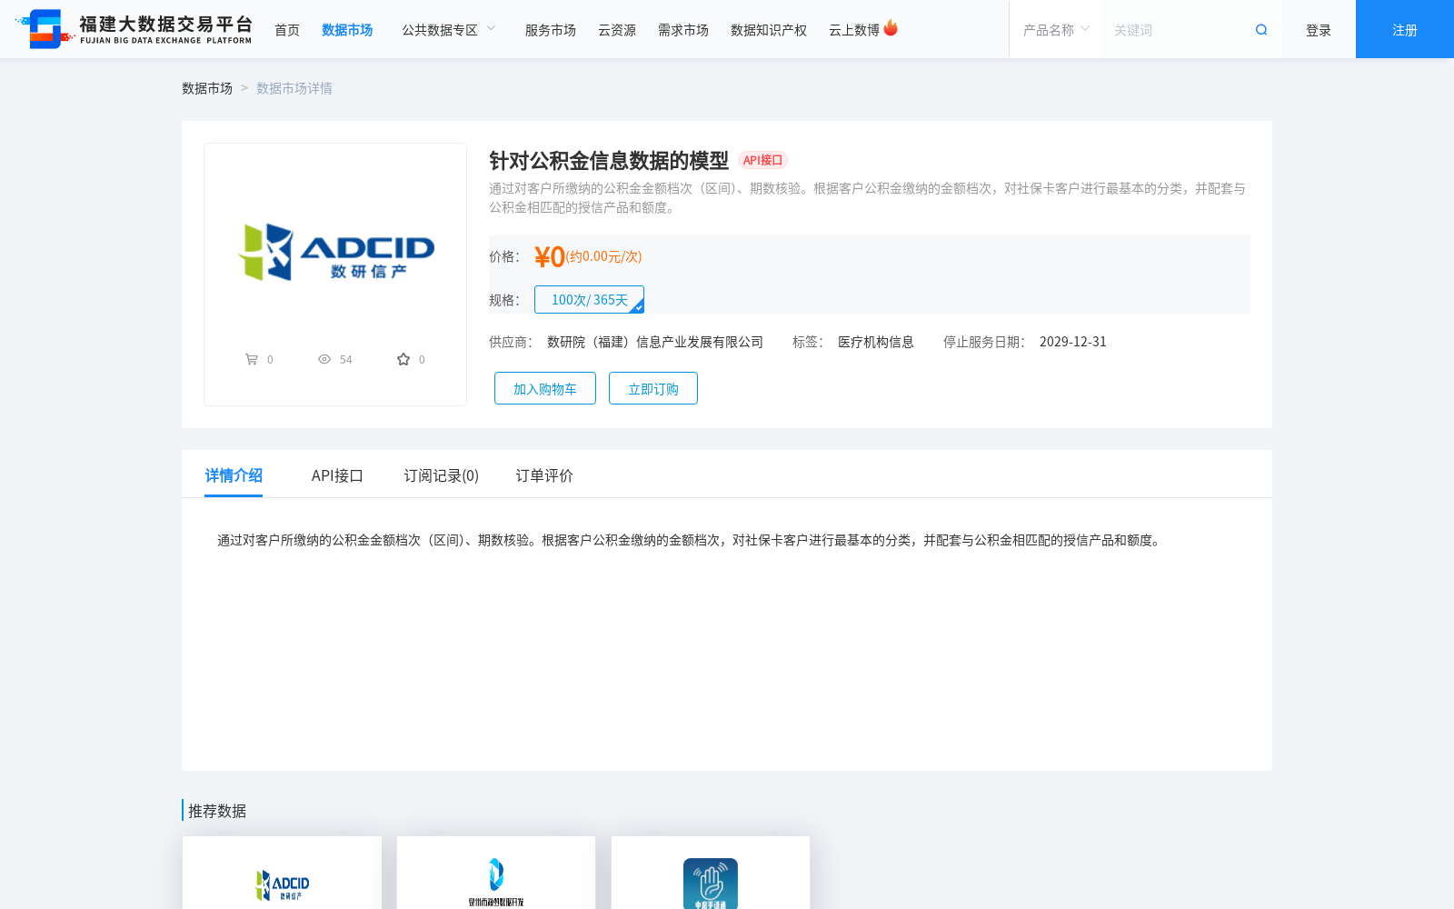Open 云资源 navigation item
This screenshot has width=1454, height=909.
click(x=617, y=30)
